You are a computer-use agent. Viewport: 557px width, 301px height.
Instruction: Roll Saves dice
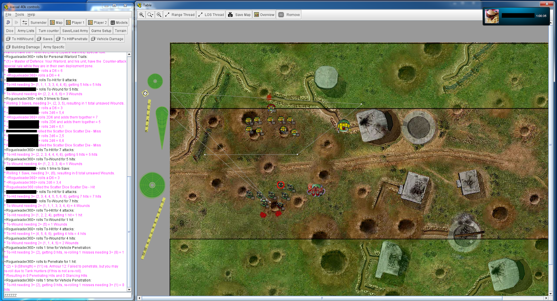point(45,39)
